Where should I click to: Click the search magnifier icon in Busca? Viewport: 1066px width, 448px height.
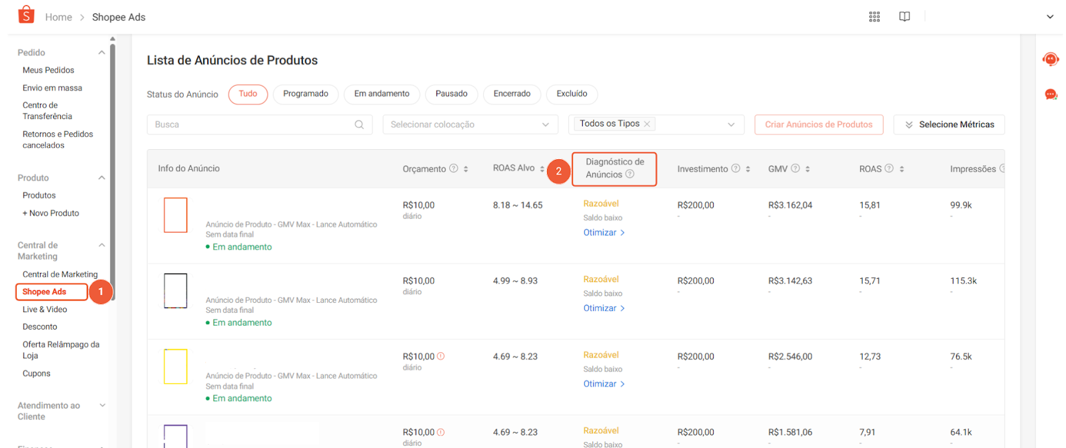(x=359, y=124)
